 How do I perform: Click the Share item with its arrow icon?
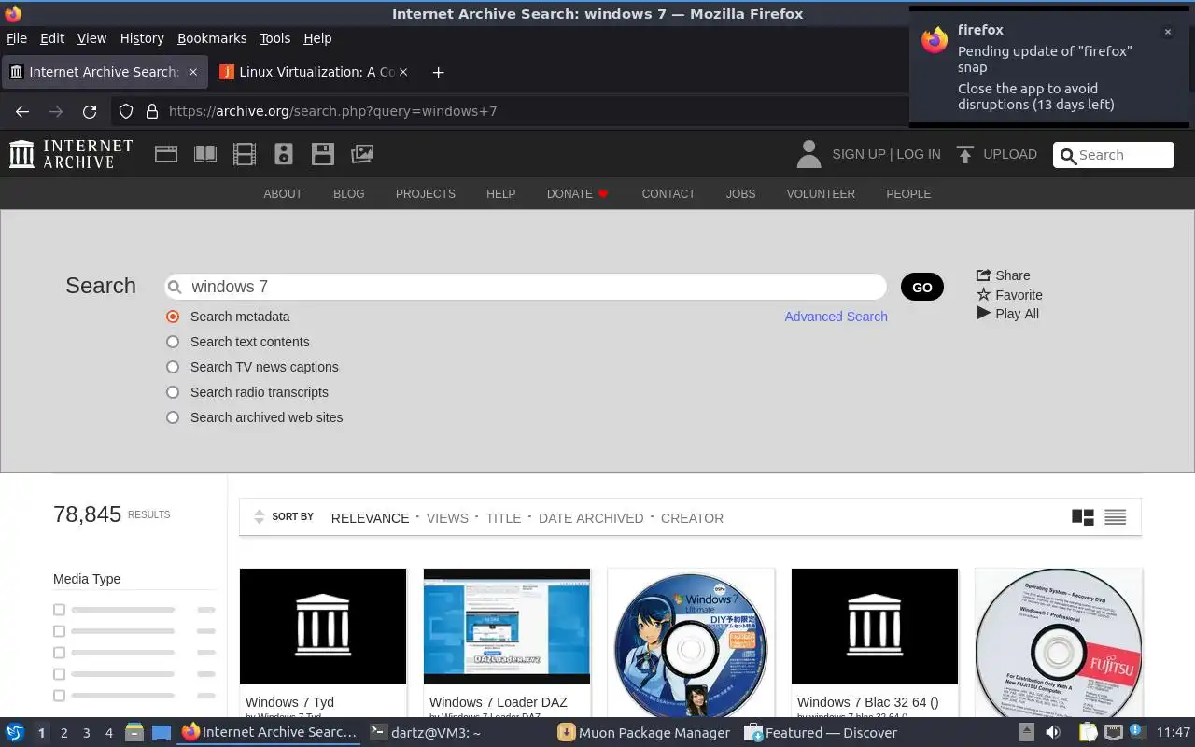(1003, 275)
